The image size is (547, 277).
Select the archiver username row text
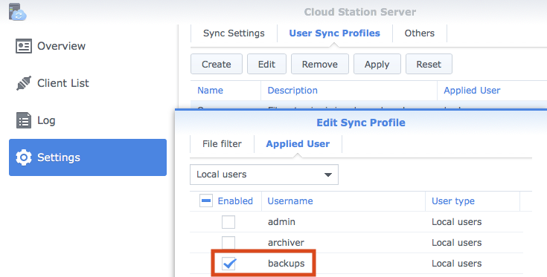coord(286,243)
